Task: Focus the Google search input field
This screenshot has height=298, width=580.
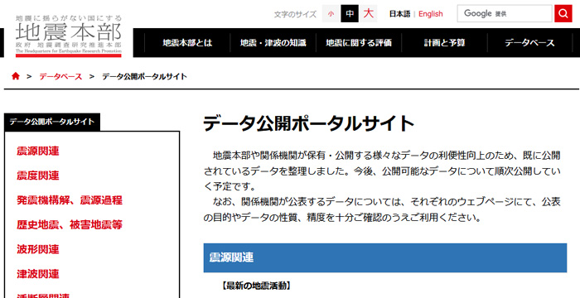Action: (505, 14)
